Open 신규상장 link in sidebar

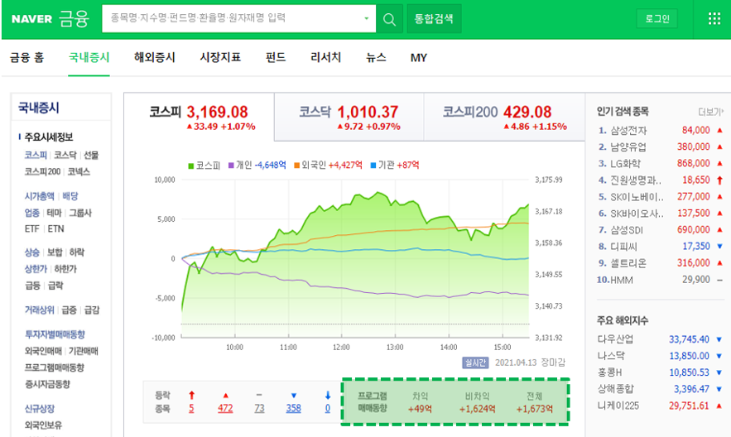(x=39, y=409)
